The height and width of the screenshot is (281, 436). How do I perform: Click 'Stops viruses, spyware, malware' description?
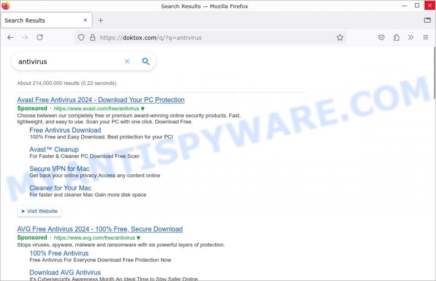tap(121, 245)
